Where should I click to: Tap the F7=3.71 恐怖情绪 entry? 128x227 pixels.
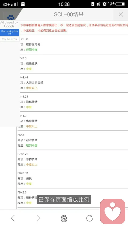pos(73,159)
